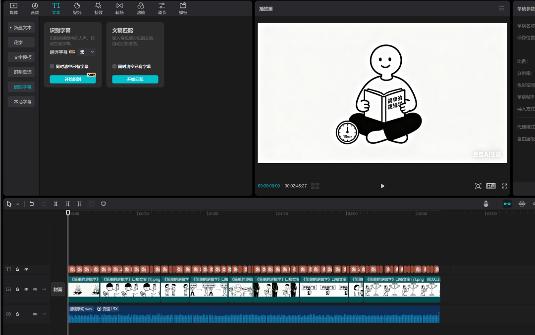535x335 pixels.
Task: Hide the subtitle text track with eye icon
Action: click(x=26, y=269)
